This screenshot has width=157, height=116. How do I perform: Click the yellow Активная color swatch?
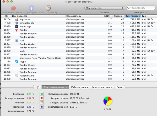(42, 102)
